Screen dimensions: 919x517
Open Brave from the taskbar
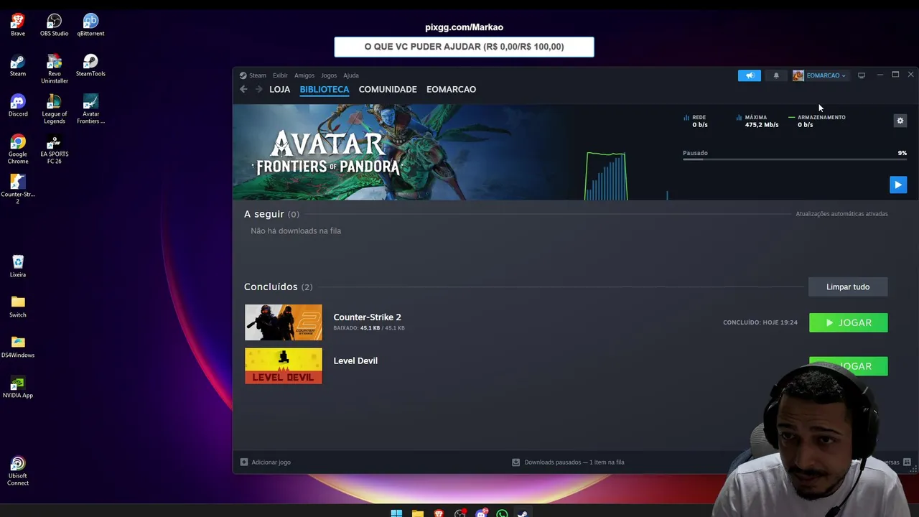point(439,513)
